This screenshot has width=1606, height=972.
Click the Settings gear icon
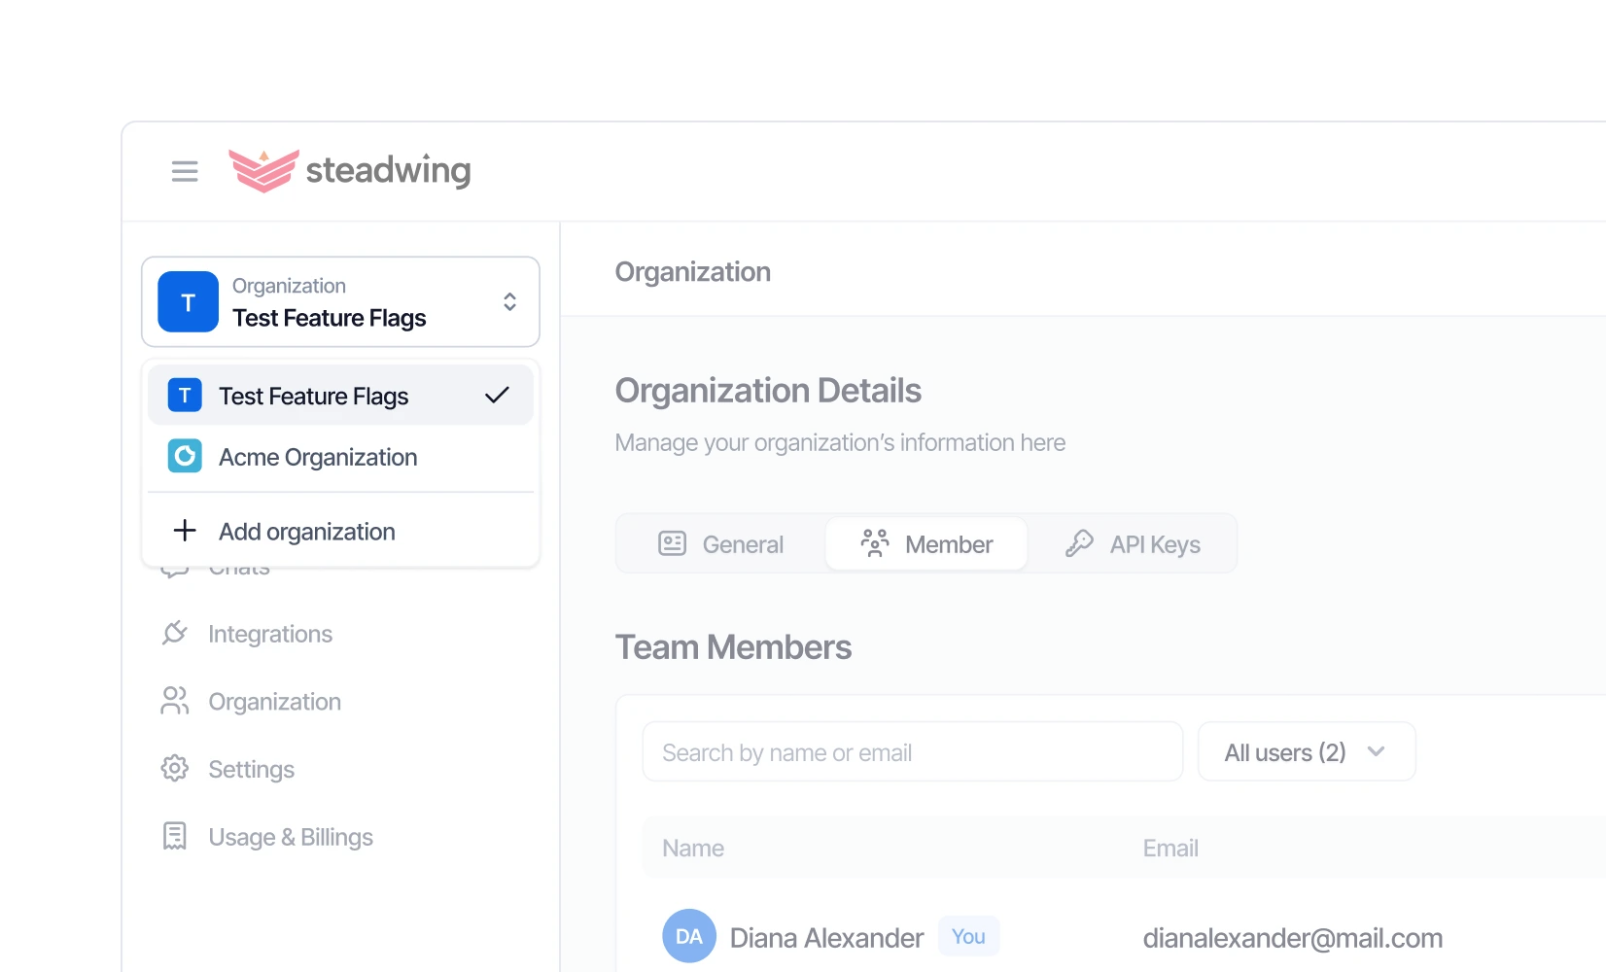(174, 768)
